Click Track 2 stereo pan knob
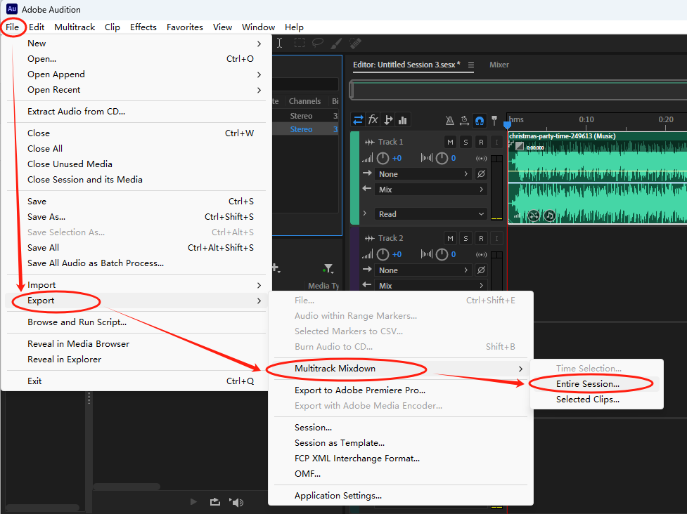687x514 pixels. (x=442, y=254)
